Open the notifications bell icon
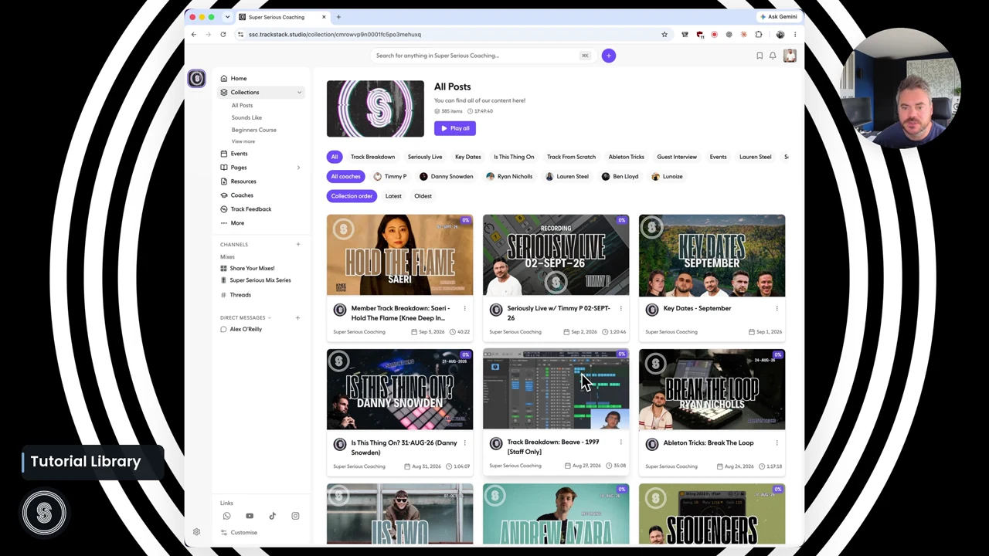This screenshot has height=556, width=989. click(773, 56)
